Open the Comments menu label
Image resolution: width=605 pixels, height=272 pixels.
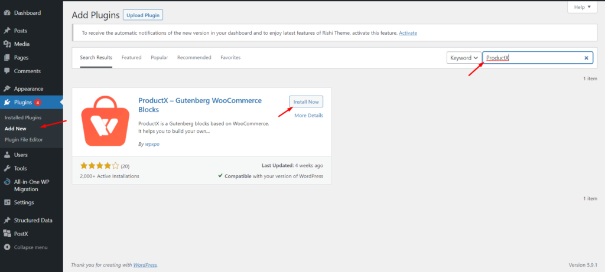(27, 71)
